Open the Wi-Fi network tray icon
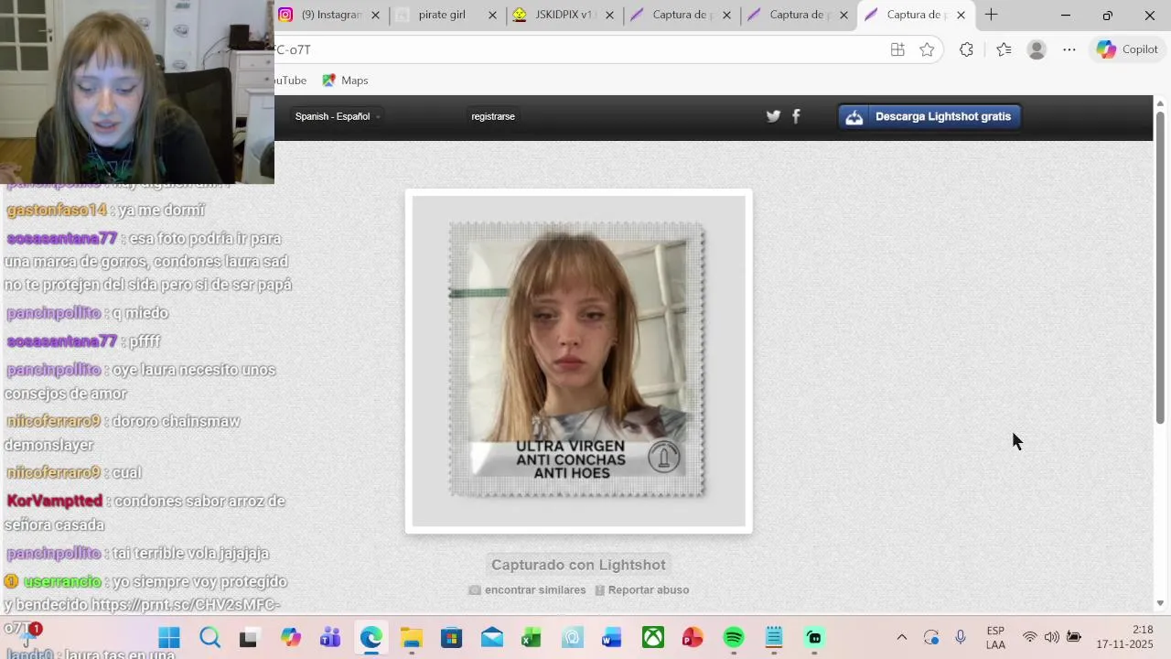Screen dimensions: 1171x659 coord(1030,637)
